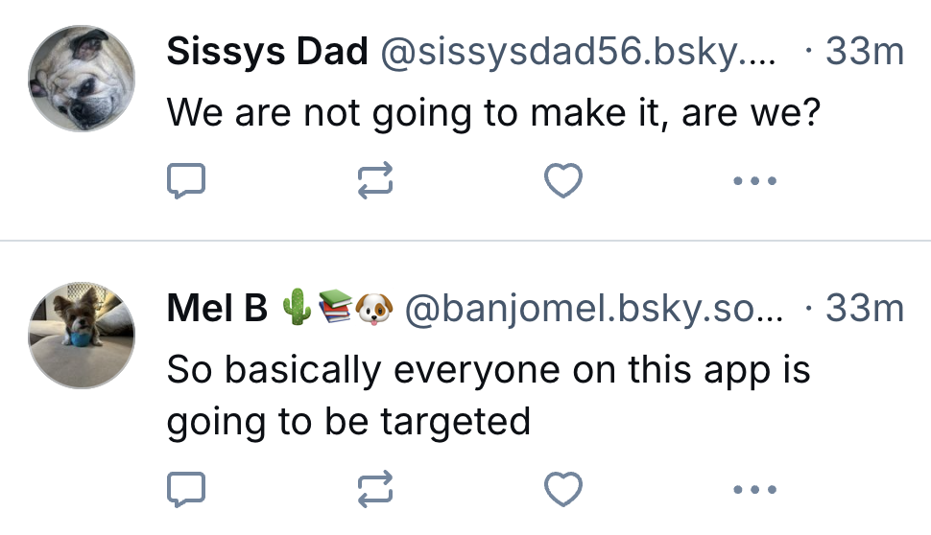Click the 33m timestamp on Sissys Dad's post
Image resolution: width=931 pixels, height=535 pixels.
point(864,52)
